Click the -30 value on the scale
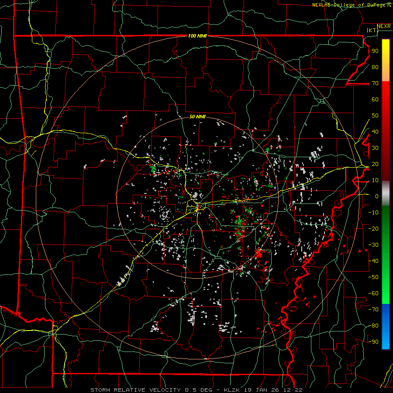Image resolution: width=393 pixels, height=393 pixels. [x=373, y=245]
